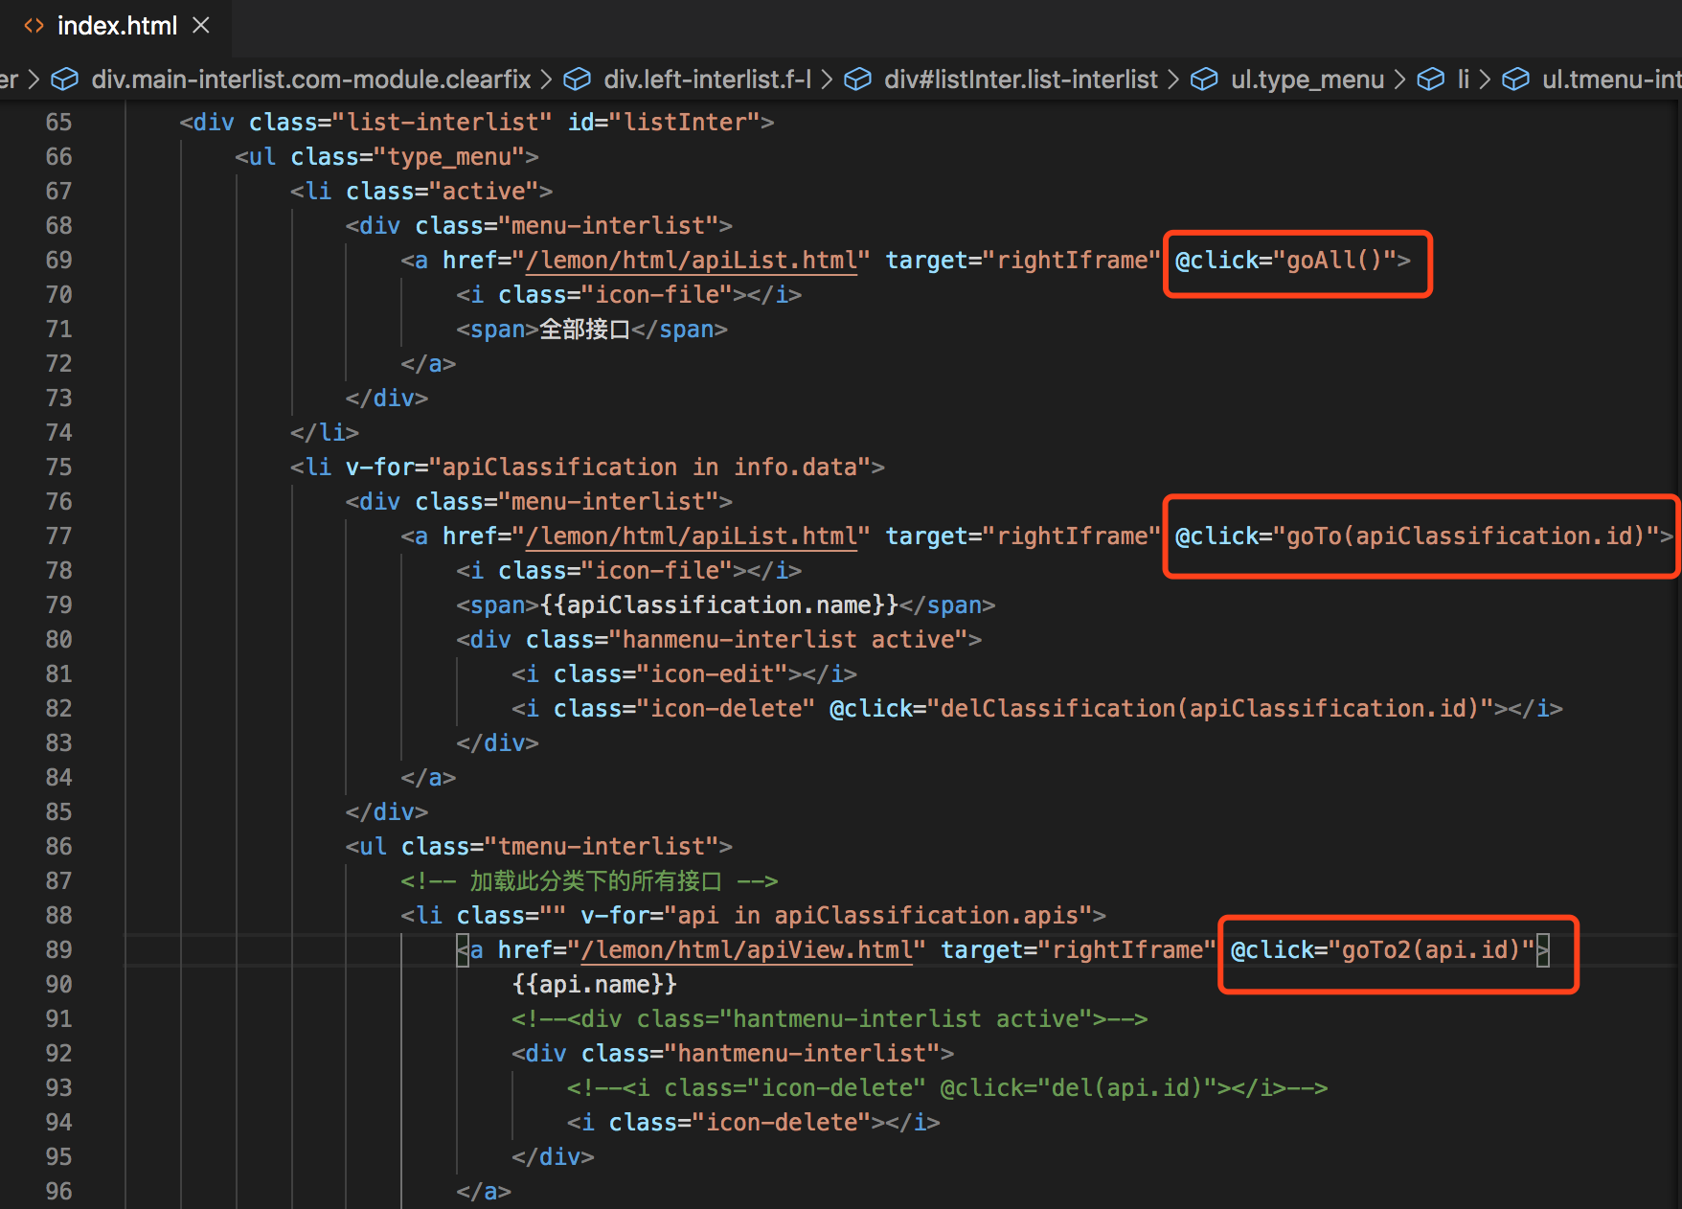
Task: Click commented hantmenu-interlist active on line 91
Action: pos(830,1018)
